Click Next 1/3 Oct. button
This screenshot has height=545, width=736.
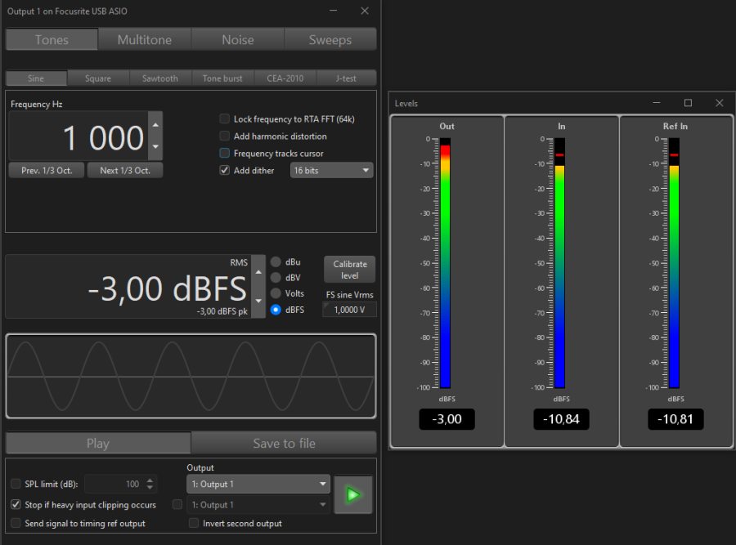(x=125, y=170)
